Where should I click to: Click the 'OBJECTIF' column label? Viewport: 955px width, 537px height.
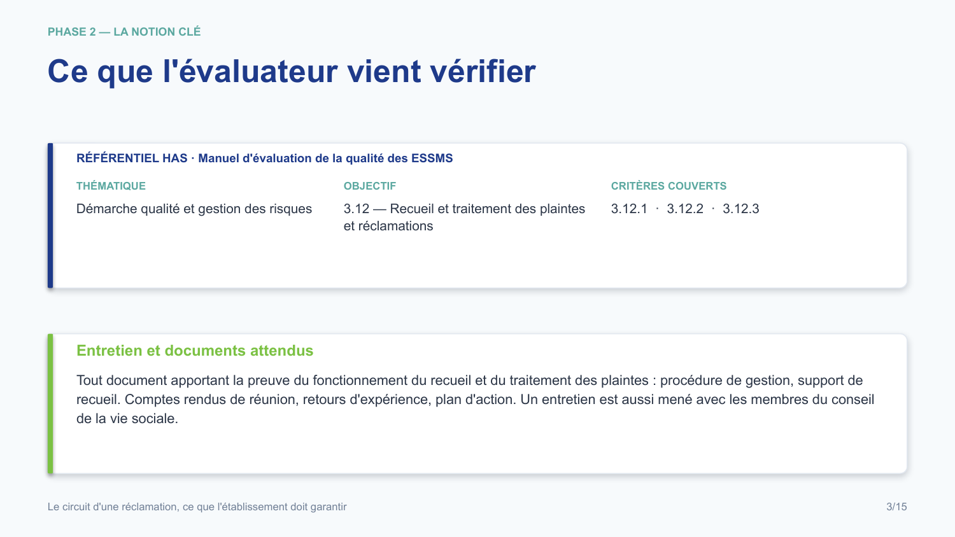370,186
